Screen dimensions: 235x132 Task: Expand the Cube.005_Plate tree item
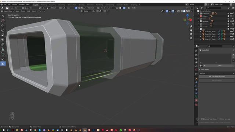[201, 32]
